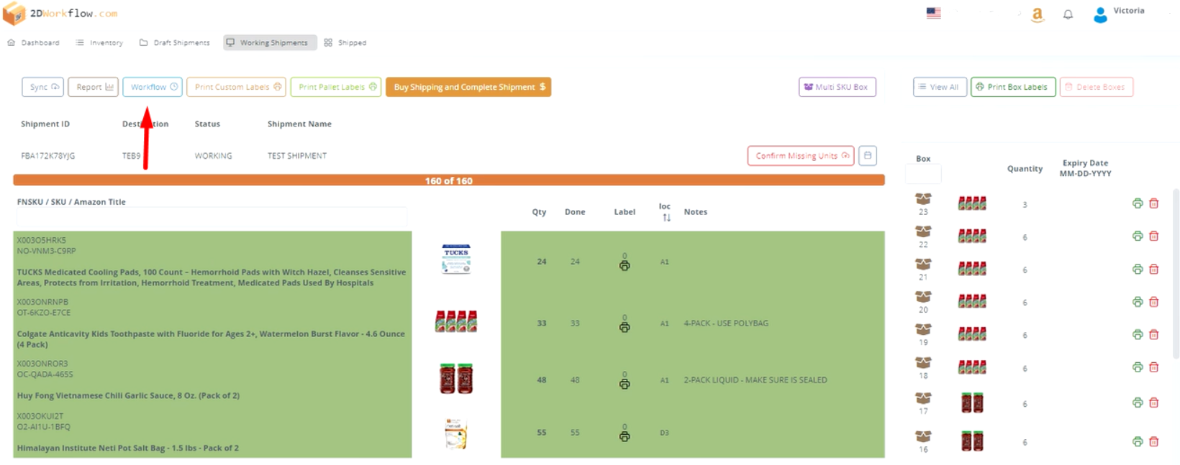The image size is (1180, 465).
Task: Print label for box 21
Action: (1138, 269)
